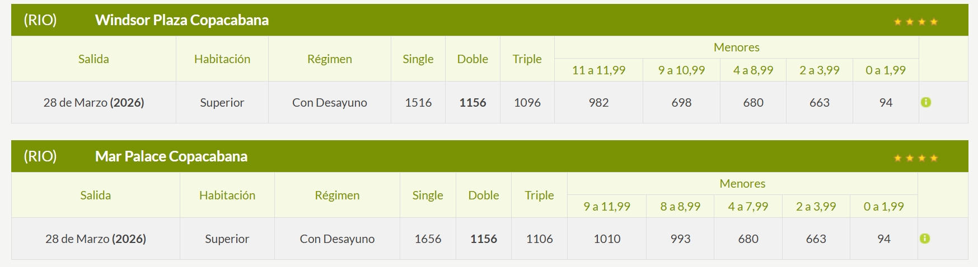Click the Windsor Plaza 698 minors price
This screenshot has width=978, height=267.
click(x=681, y=103)
